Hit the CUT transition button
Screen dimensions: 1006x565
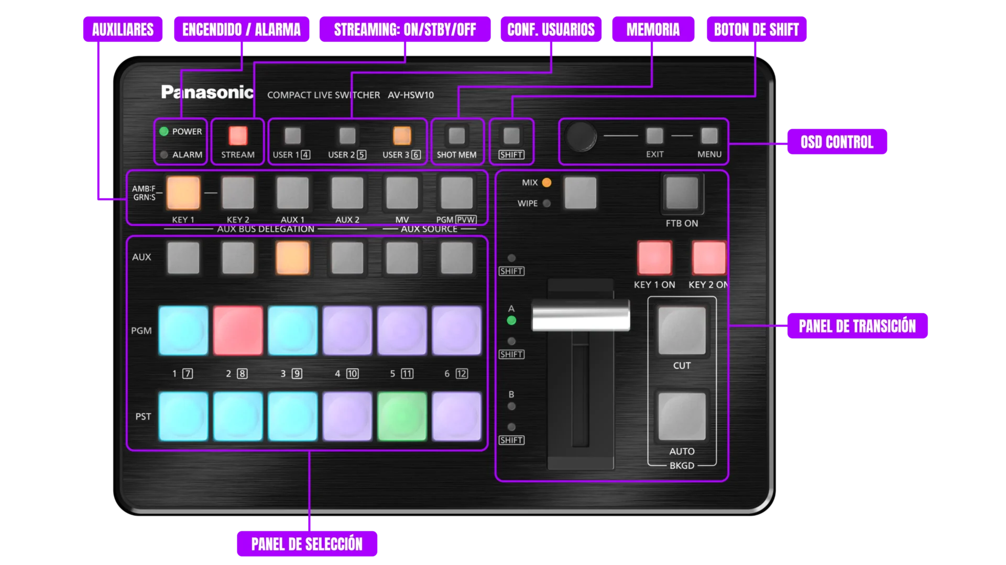tap(682, 331)
